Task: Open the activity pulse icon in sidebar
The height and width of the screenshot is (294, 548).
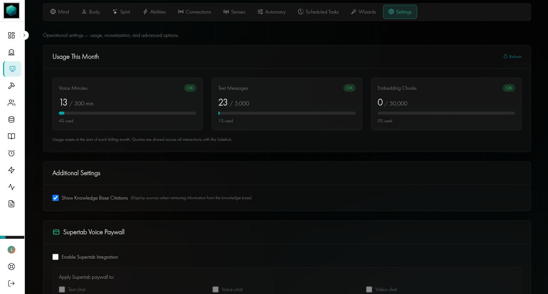Action: point(11,187)
